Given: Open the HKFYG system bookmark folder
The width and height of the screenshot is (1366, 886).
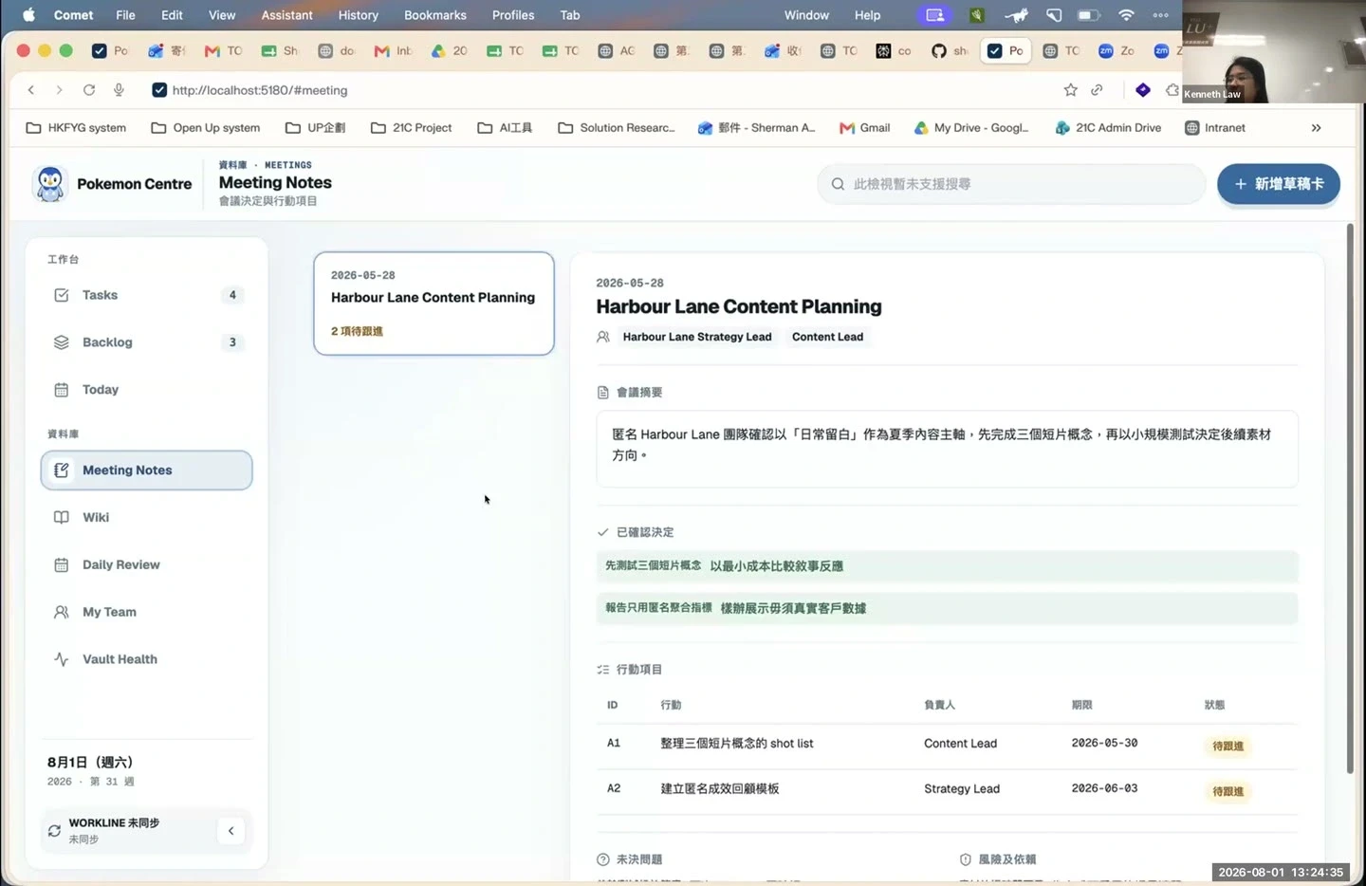Looking at the screenshot, I should pos(76,128).
